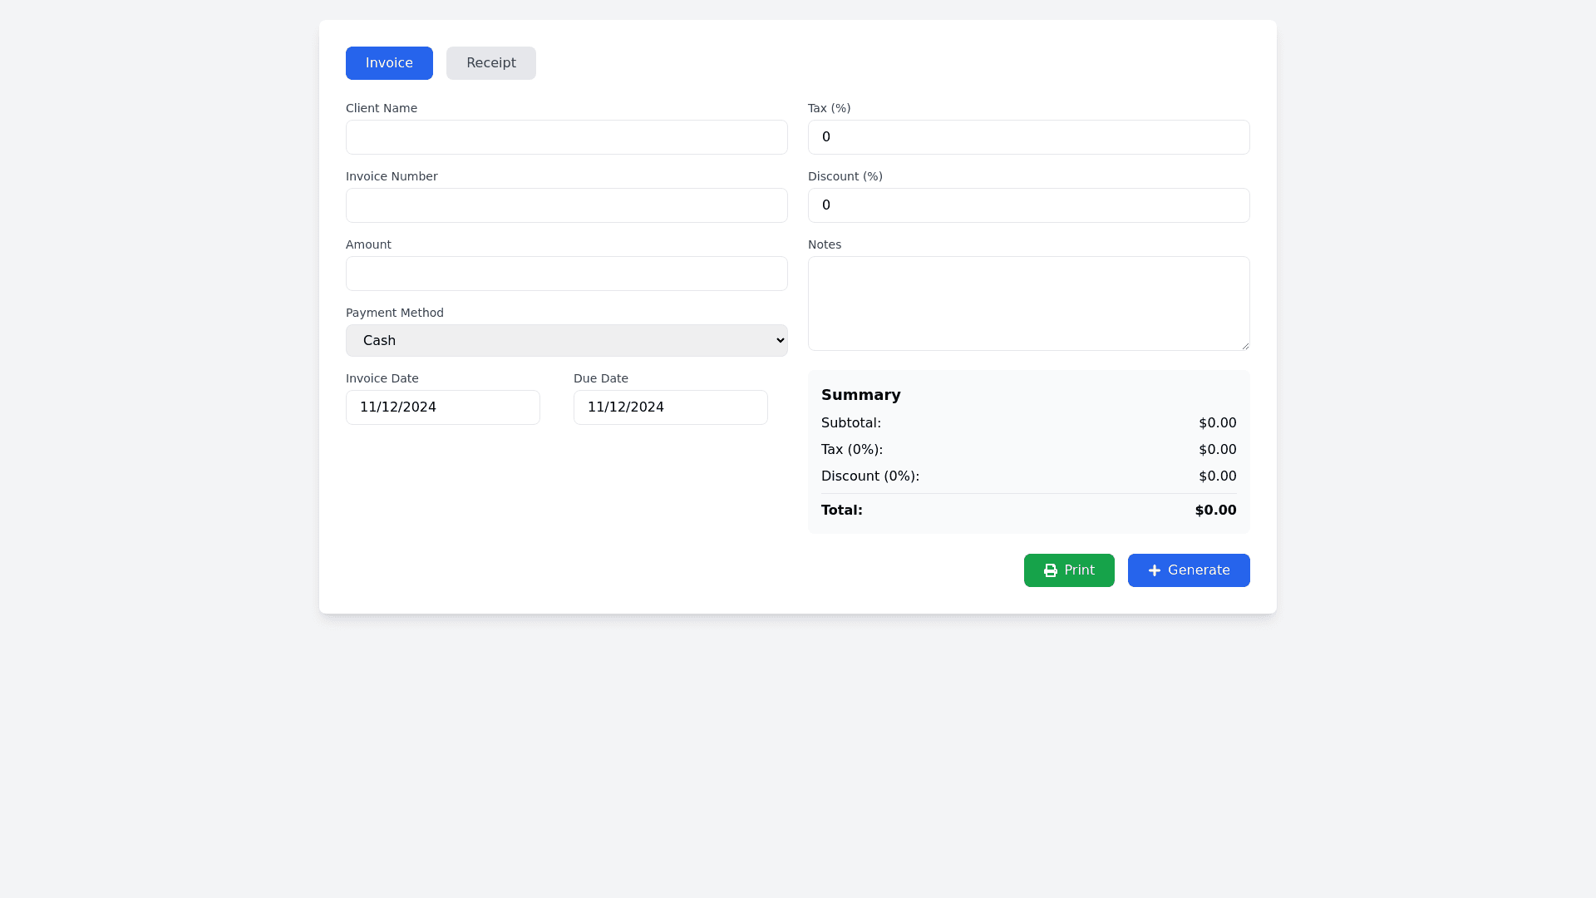Focus the Discount (%) field
This screenshot has width=1596, height=898.
[1028, 205]
